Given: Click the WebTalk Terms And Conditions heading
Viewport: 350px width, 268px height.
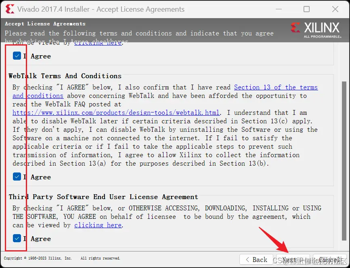Looking at the screenshot, I should tap(65, 76).
